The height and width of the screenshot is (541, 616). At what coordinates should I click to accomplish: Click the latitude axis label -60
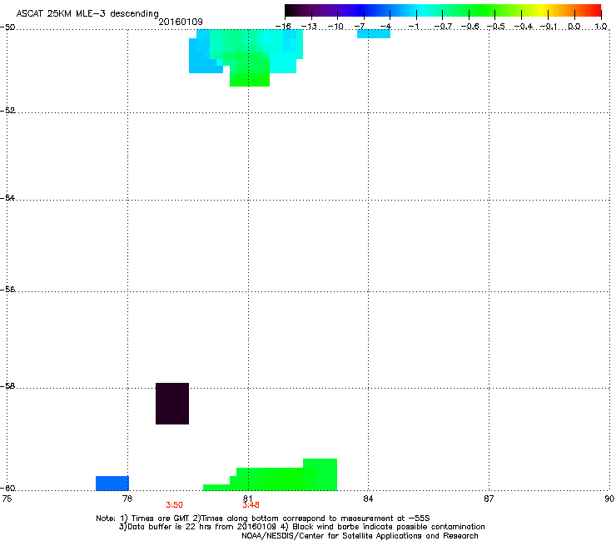click(x=7, y=488)
